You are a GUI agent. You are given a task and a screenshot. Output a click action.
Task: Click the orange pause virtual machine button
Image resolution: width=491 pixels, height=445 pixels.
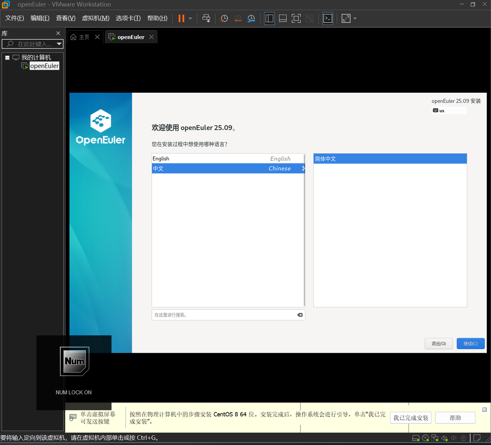pos(181,18)
